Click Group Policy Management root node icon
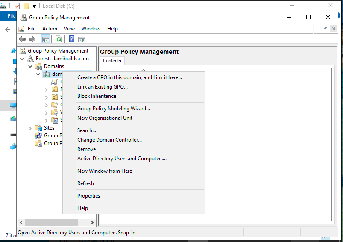343x242 pixels. 22,51
